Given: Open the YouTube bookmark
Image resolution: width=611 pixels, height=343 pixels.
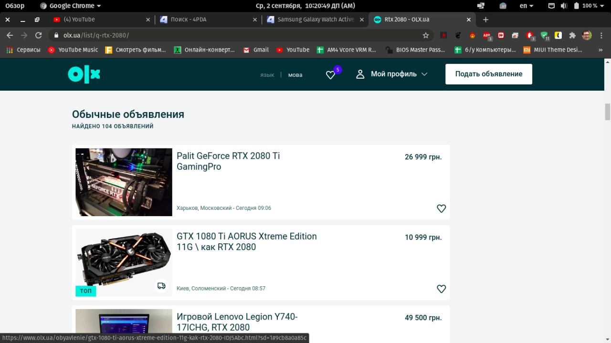Looking at the screenshot, I should (x=293, y=50).
